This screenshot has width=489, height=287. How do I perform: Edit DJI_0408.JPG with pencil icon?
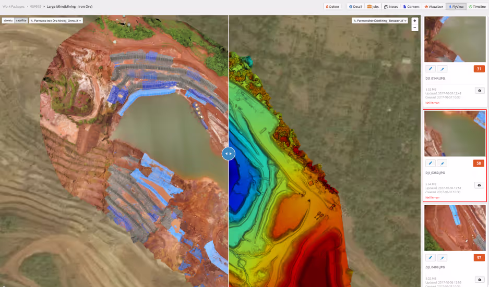tap(431, 258)
